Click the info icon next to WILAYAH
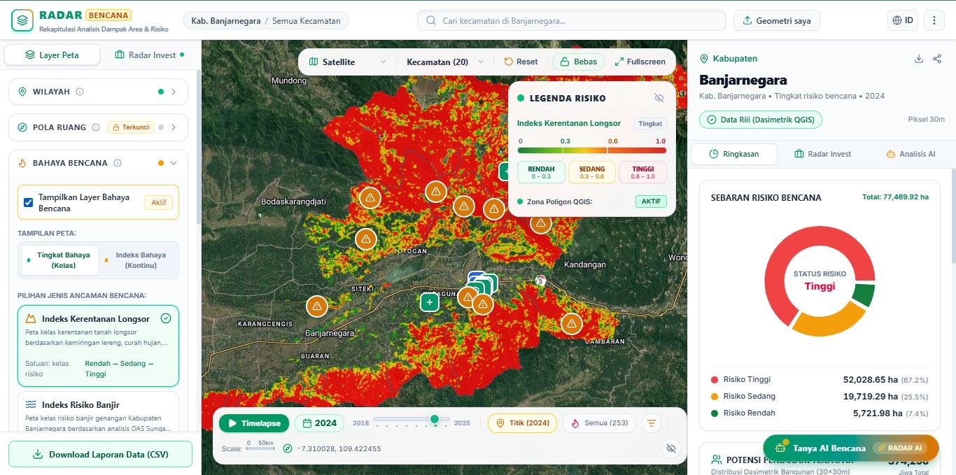The width and height of the screenshot is (956, 475). click(80, 92)
